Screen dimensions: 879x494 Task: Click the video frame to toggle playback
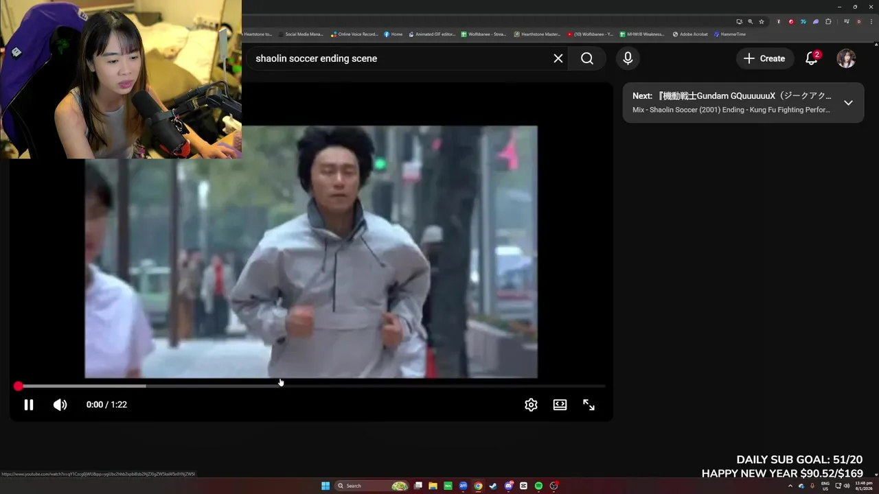click(311, 252)
